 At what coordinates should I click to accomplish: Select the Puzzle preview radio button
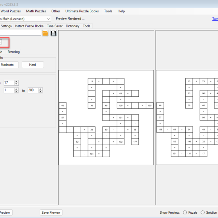(185, 213)
